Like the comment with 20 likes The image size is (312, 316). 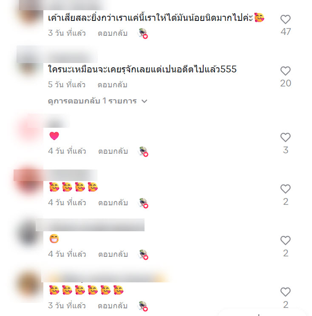(x=286, y=71)
